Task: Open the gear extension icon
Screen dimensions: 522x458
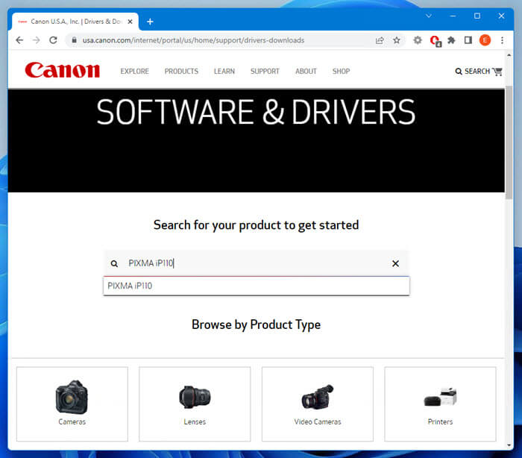Action: [418, 40]
